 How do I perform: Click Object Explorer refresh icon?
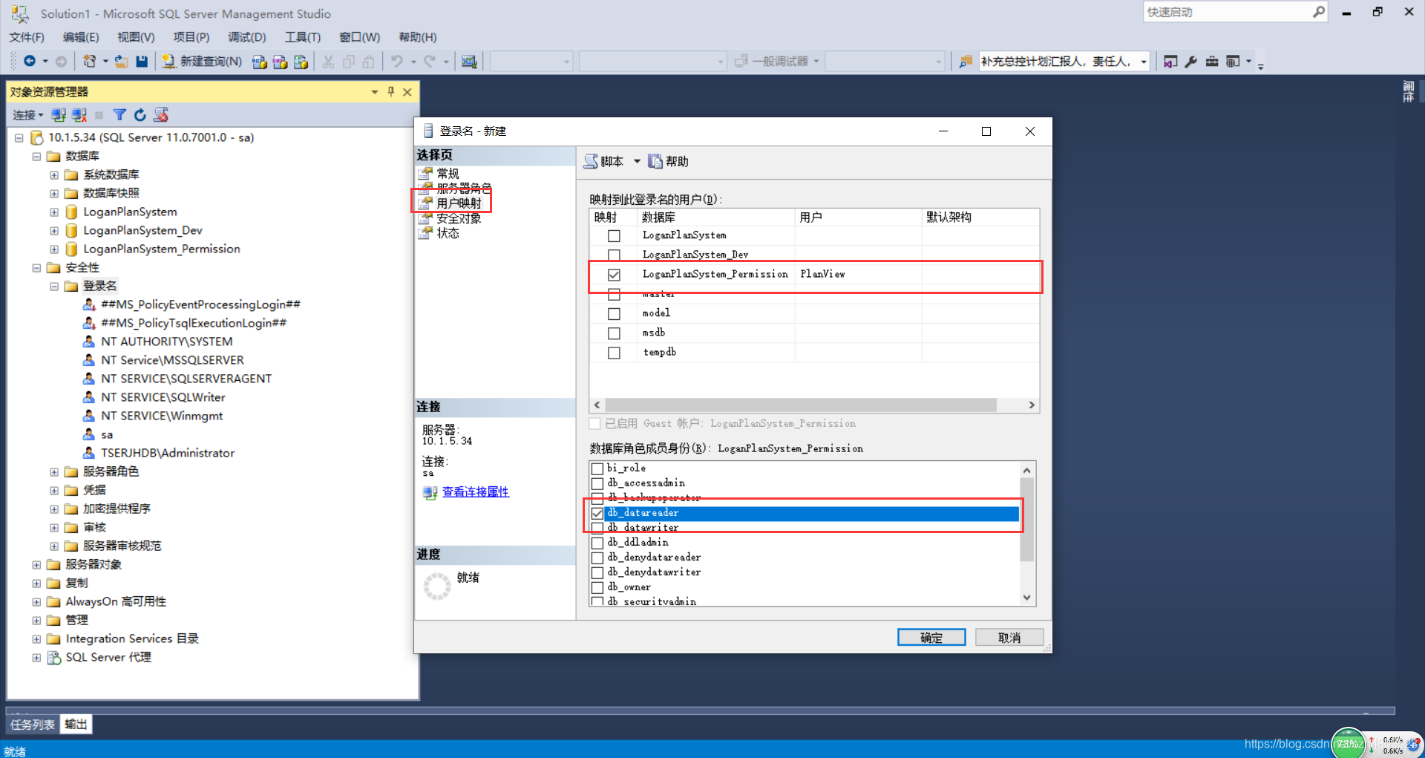[140, 115]
